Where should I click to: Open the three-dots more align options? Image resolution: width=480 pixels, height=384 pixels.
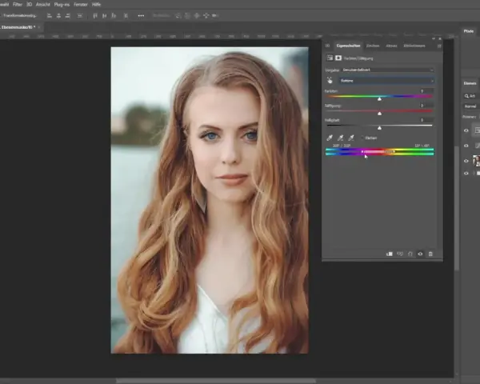pos(141,16)
